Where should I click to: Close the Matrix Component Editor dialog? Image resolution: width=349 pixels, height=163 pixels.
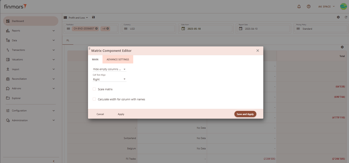click(258, 51)
